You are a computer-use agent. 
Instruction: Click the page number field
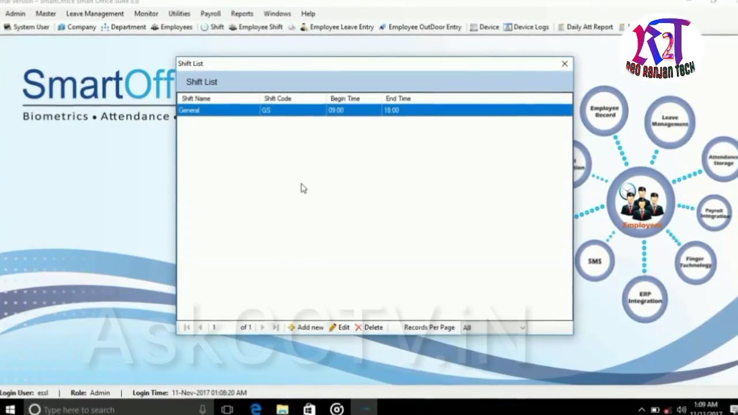click(222, 327)
